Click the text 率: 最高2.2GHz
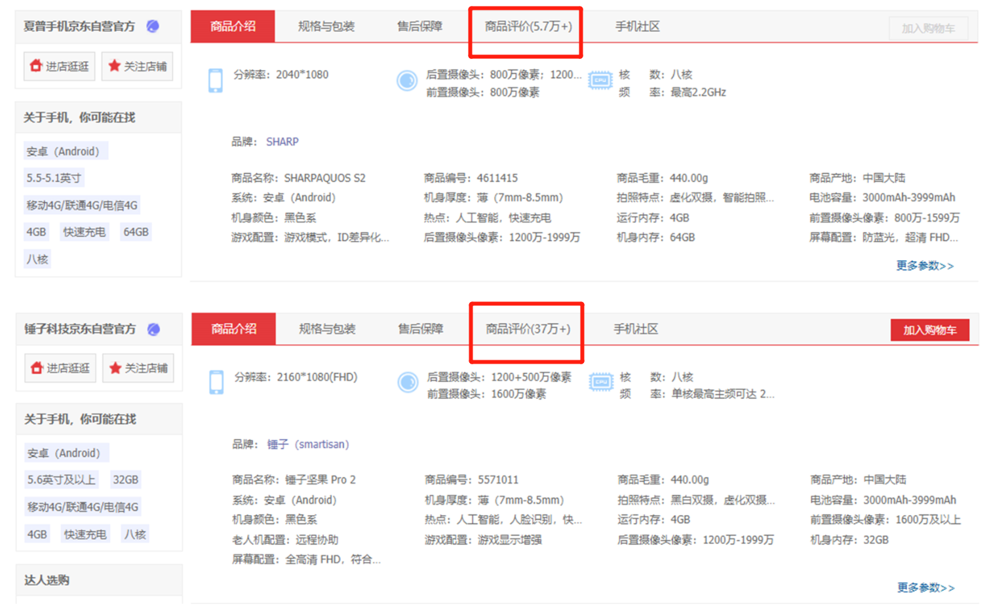Viewport: 989px width, 606px height. point(688,92)
